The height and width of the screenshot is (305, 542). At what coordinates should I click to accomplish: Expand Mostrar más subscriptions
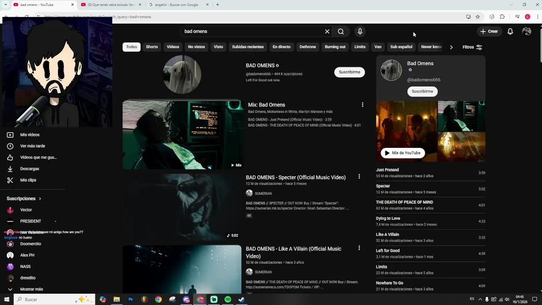32,289
